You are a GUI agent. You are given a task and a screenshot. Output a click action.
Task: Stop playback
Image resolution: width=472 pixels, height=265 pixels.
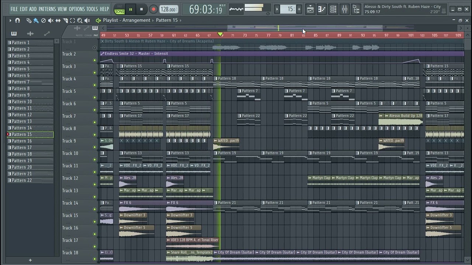click(142, 9)
